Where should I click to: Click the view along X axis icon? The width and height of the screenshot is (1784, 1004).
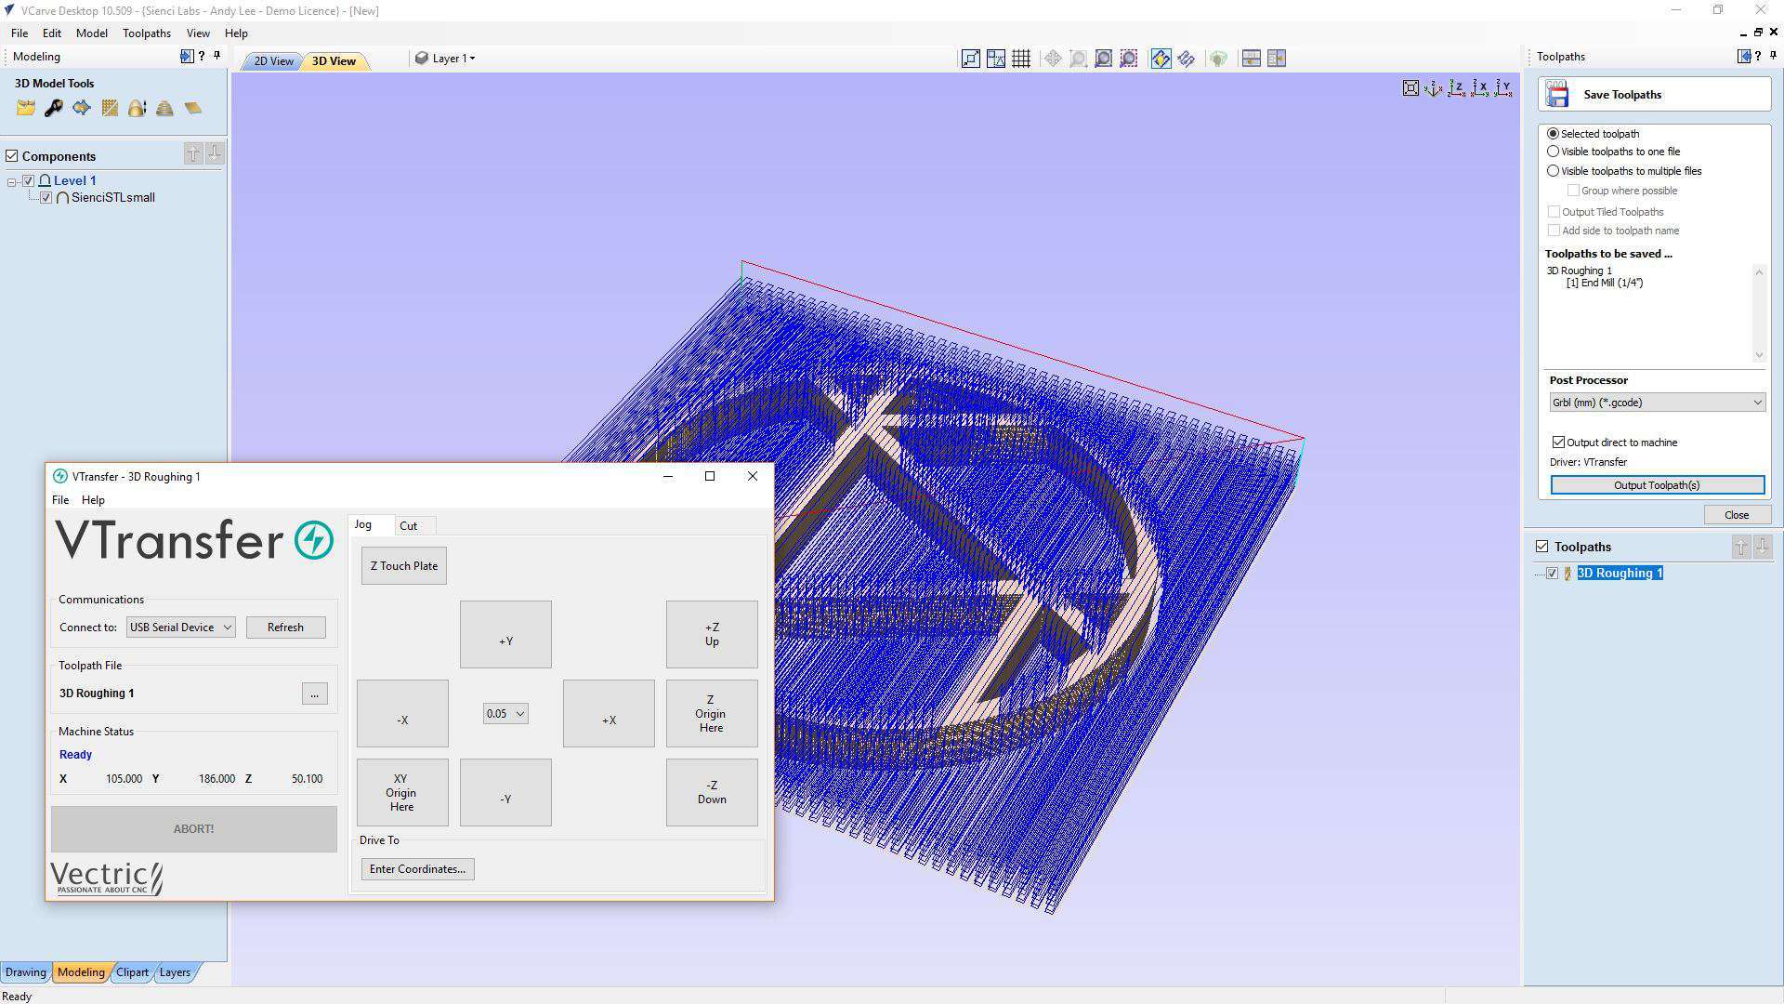1479,88
